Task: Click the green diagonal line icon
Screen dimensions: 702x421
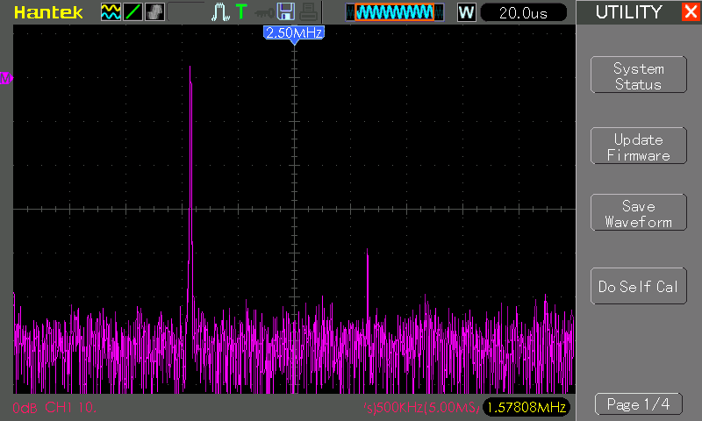Action: point(133,12)
